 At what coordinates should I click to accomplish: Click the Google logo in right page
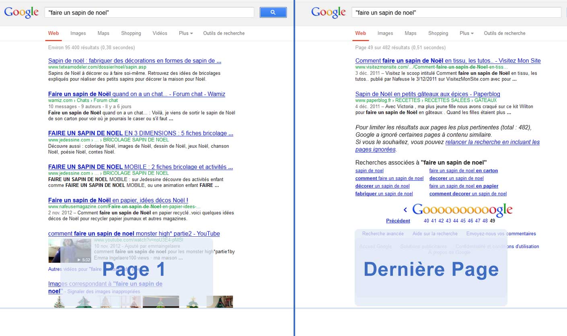tap(329, 12)
